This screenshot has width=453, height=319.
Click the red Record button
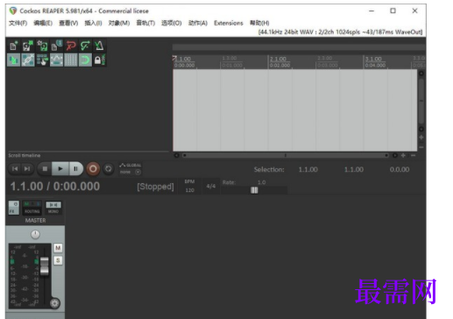point(93,169)
